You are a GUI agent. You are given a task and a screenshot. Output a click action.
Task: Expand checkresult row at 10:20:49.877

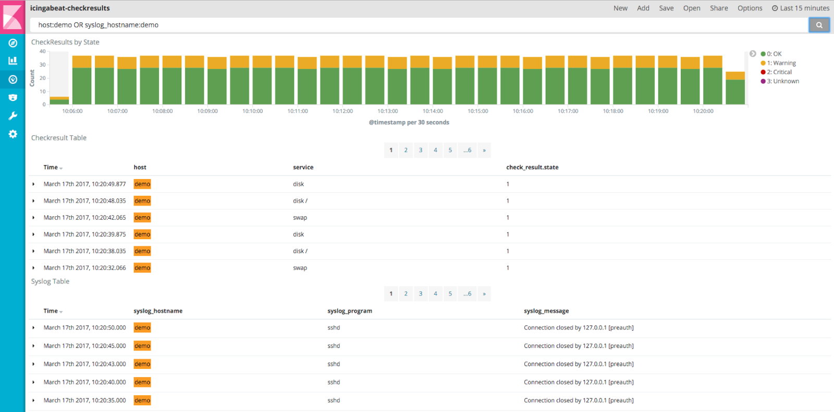[x=34, y=184]
